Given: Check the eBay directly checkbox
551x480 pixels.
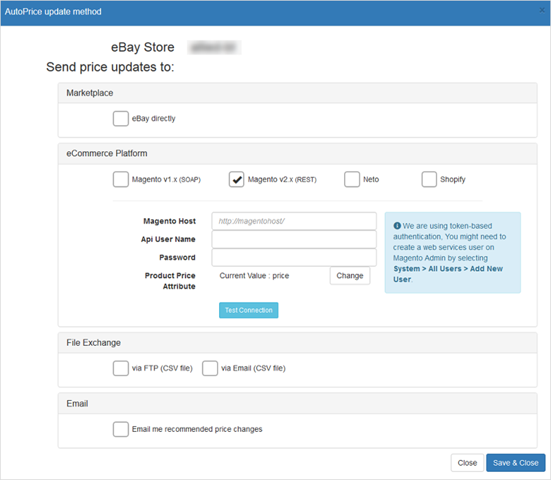Looking at the screenshot, I should (x=120, y=119).
